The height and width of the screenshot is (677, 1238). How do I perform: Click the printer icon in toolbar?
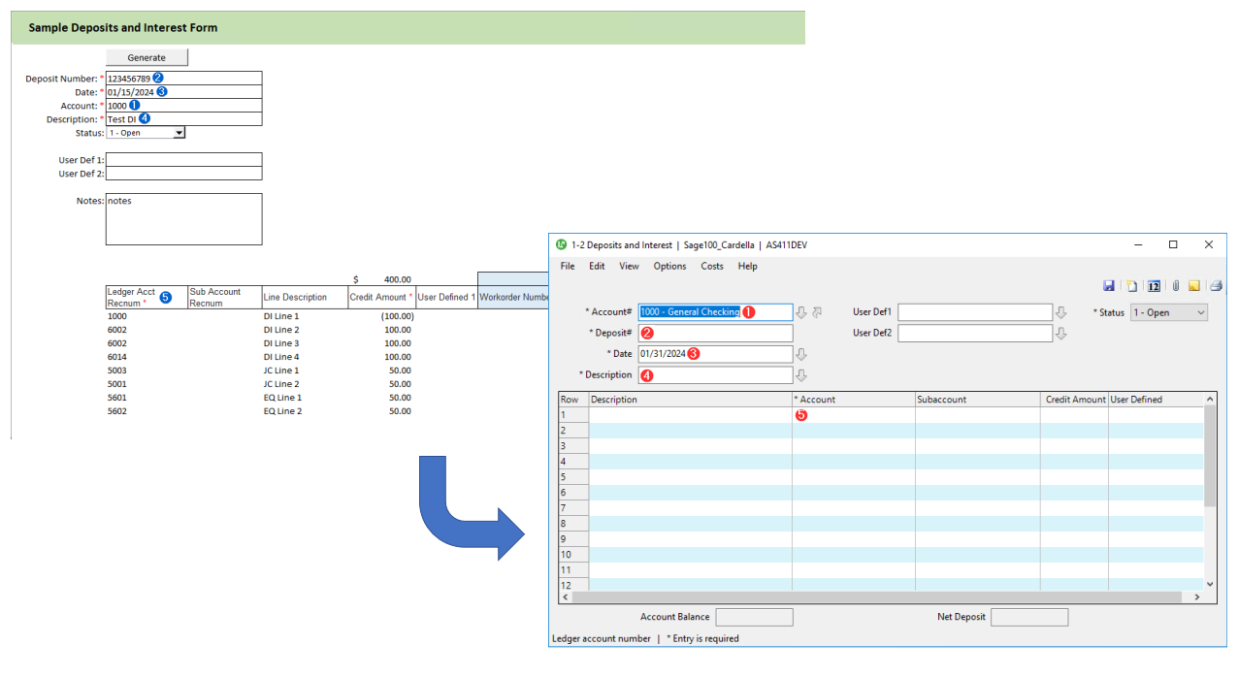click(x=1216, y=286)
